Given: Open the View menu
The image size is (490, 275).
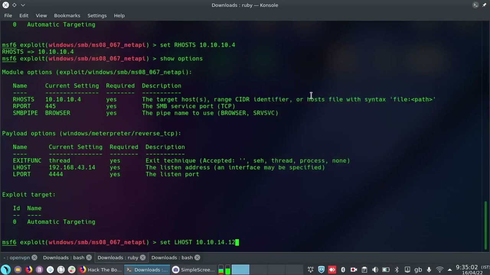Looking at the screenshot, I should 41,15.
